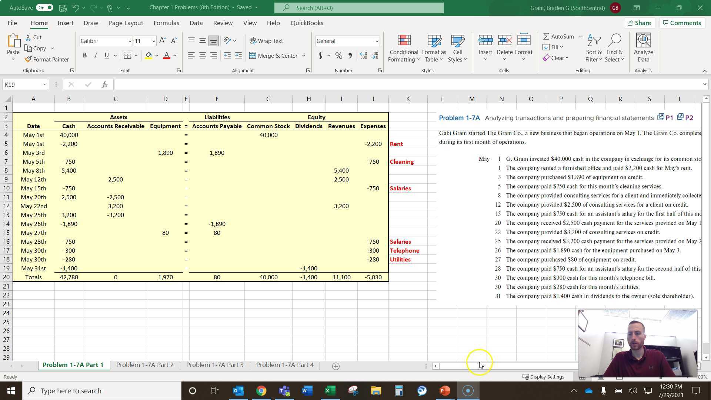
Task: Click Increase Decimal icon
Action: point(364,56)
